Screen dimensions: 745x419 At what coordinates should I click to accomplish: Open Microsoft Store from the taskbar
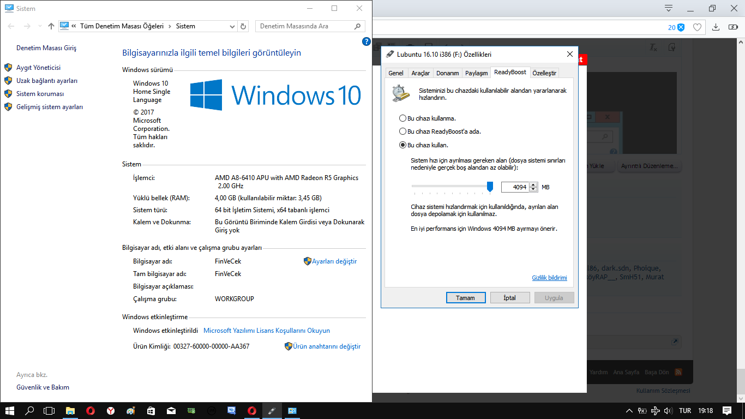[151, 411]
